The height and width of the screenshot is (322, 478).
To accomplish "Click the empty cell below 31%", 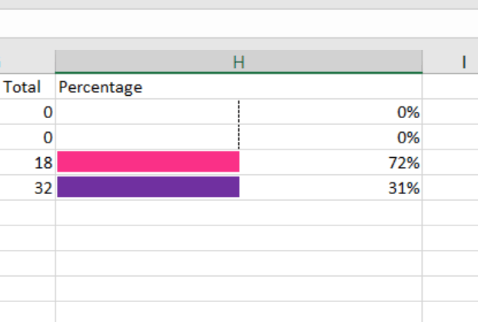I will click(x=239, y=213).
